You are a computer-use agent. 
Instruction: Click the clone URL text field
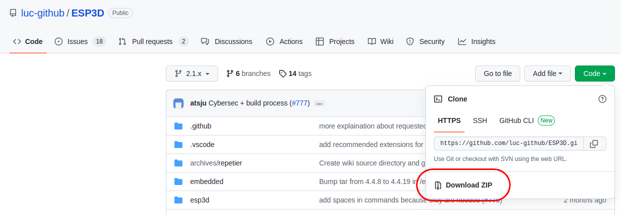coord(508,144)
